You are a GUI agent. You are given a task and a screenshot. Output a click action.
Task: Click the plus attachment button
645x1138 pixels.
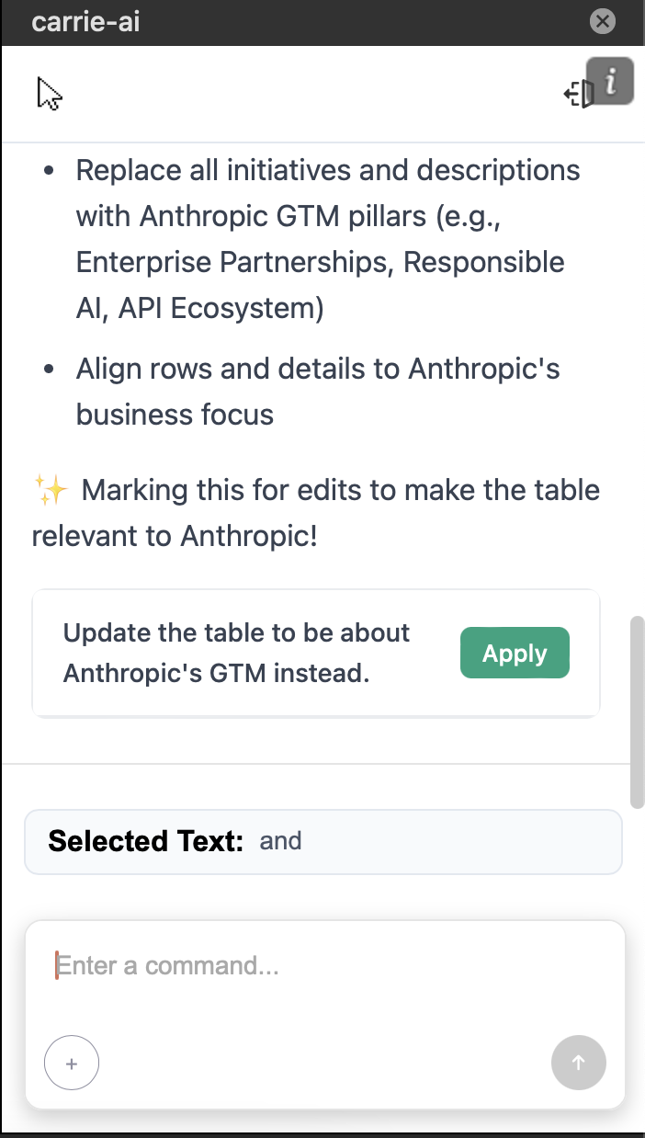point(72,1063)
